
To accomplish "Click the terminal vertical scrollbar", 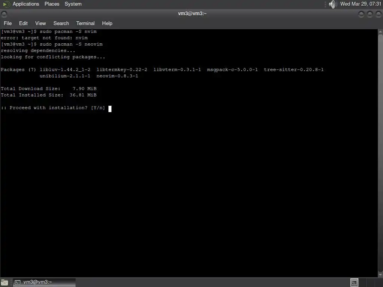I will [x=380, y=153].
